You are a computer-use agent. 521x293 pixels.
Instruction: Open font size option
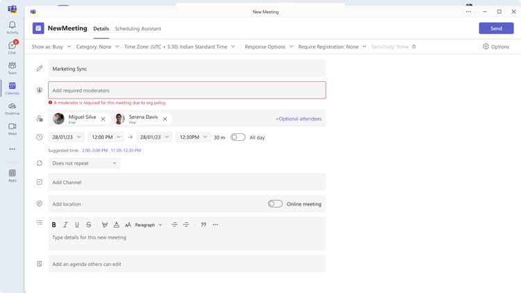128,225
